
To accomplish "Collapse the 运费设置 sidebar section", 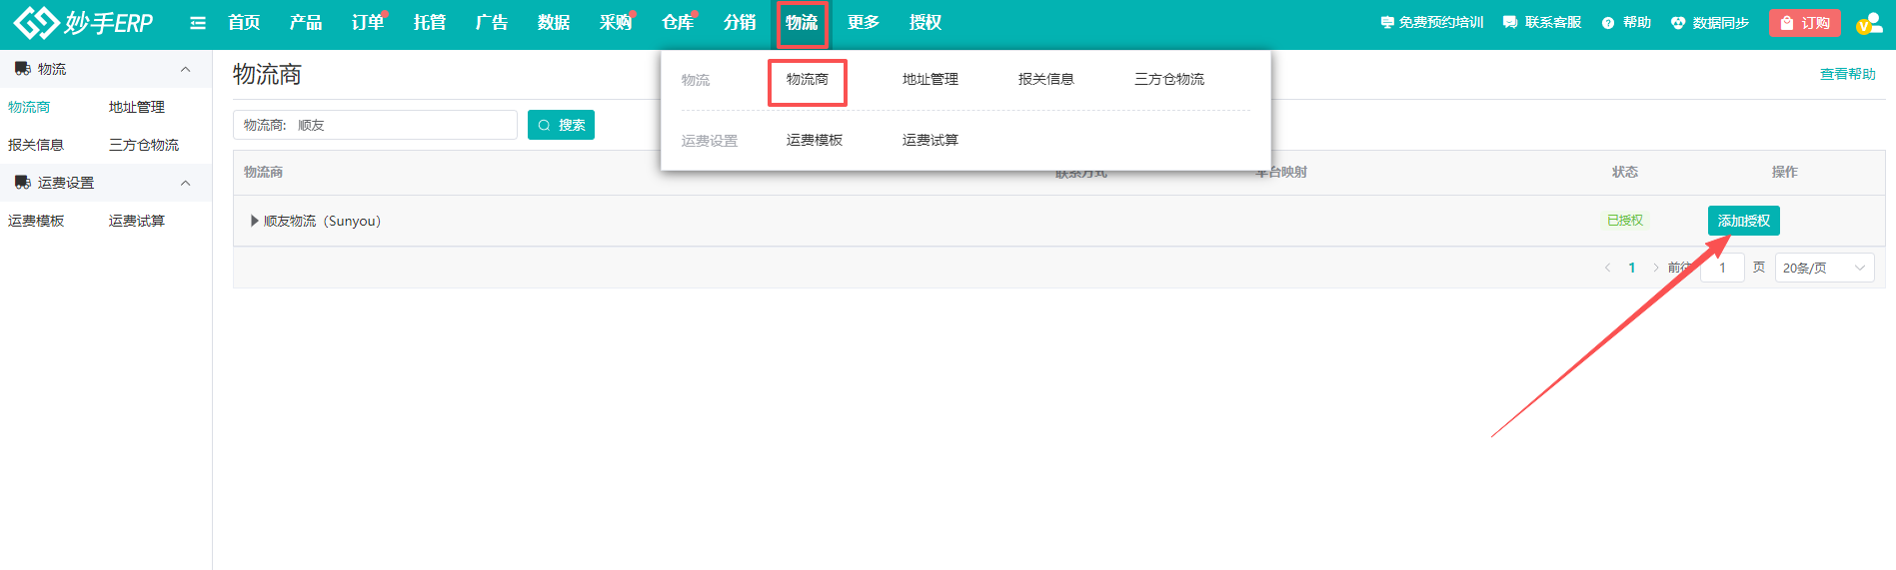I will pyautogui.click(x=185, y=183).
